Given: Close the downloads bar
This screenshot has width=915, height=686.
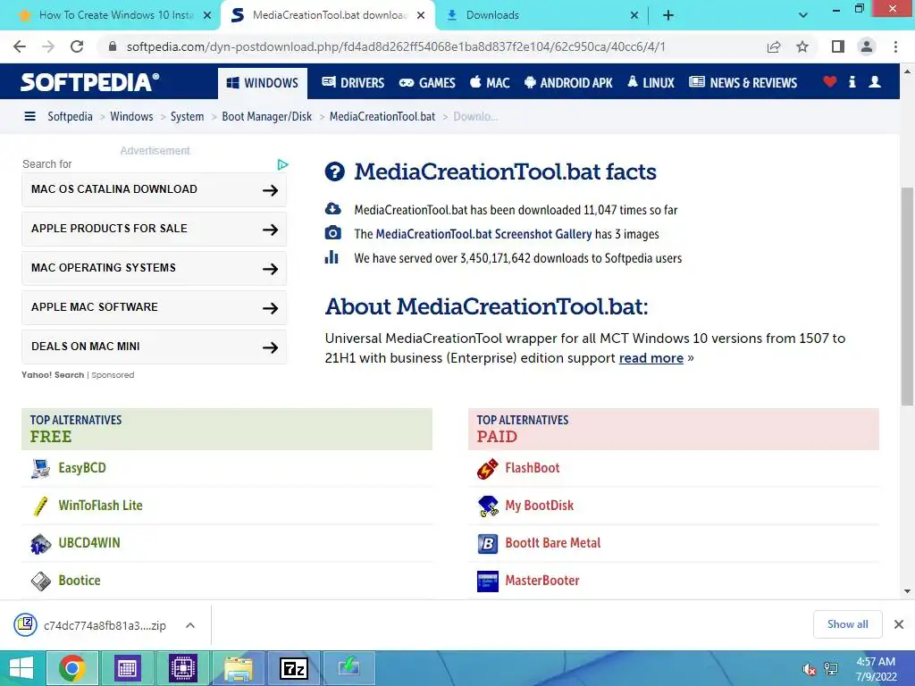Looking at the screenshot, I should click(x=899, y=624).
